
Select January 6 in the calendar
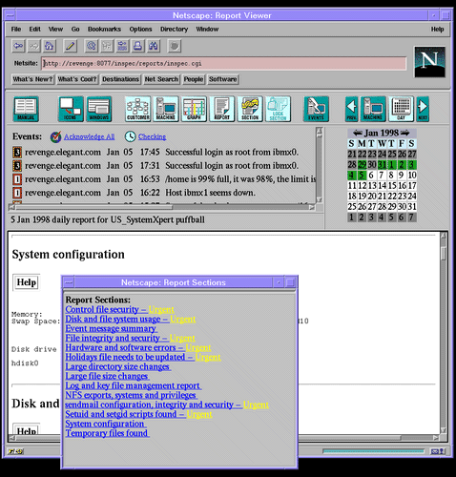pyautogui.click(x=371, y=176)
